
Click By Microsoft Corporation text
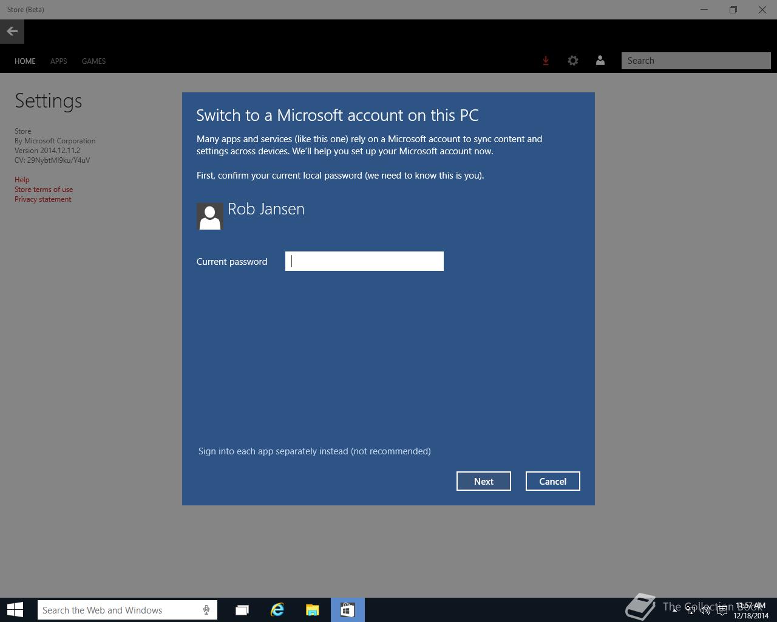click(x=55, y=141)
